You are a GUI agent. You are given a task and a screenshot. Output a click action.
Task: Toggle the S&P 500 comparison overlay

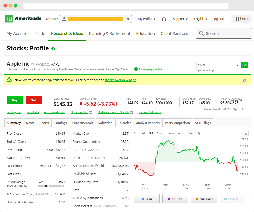175,199
